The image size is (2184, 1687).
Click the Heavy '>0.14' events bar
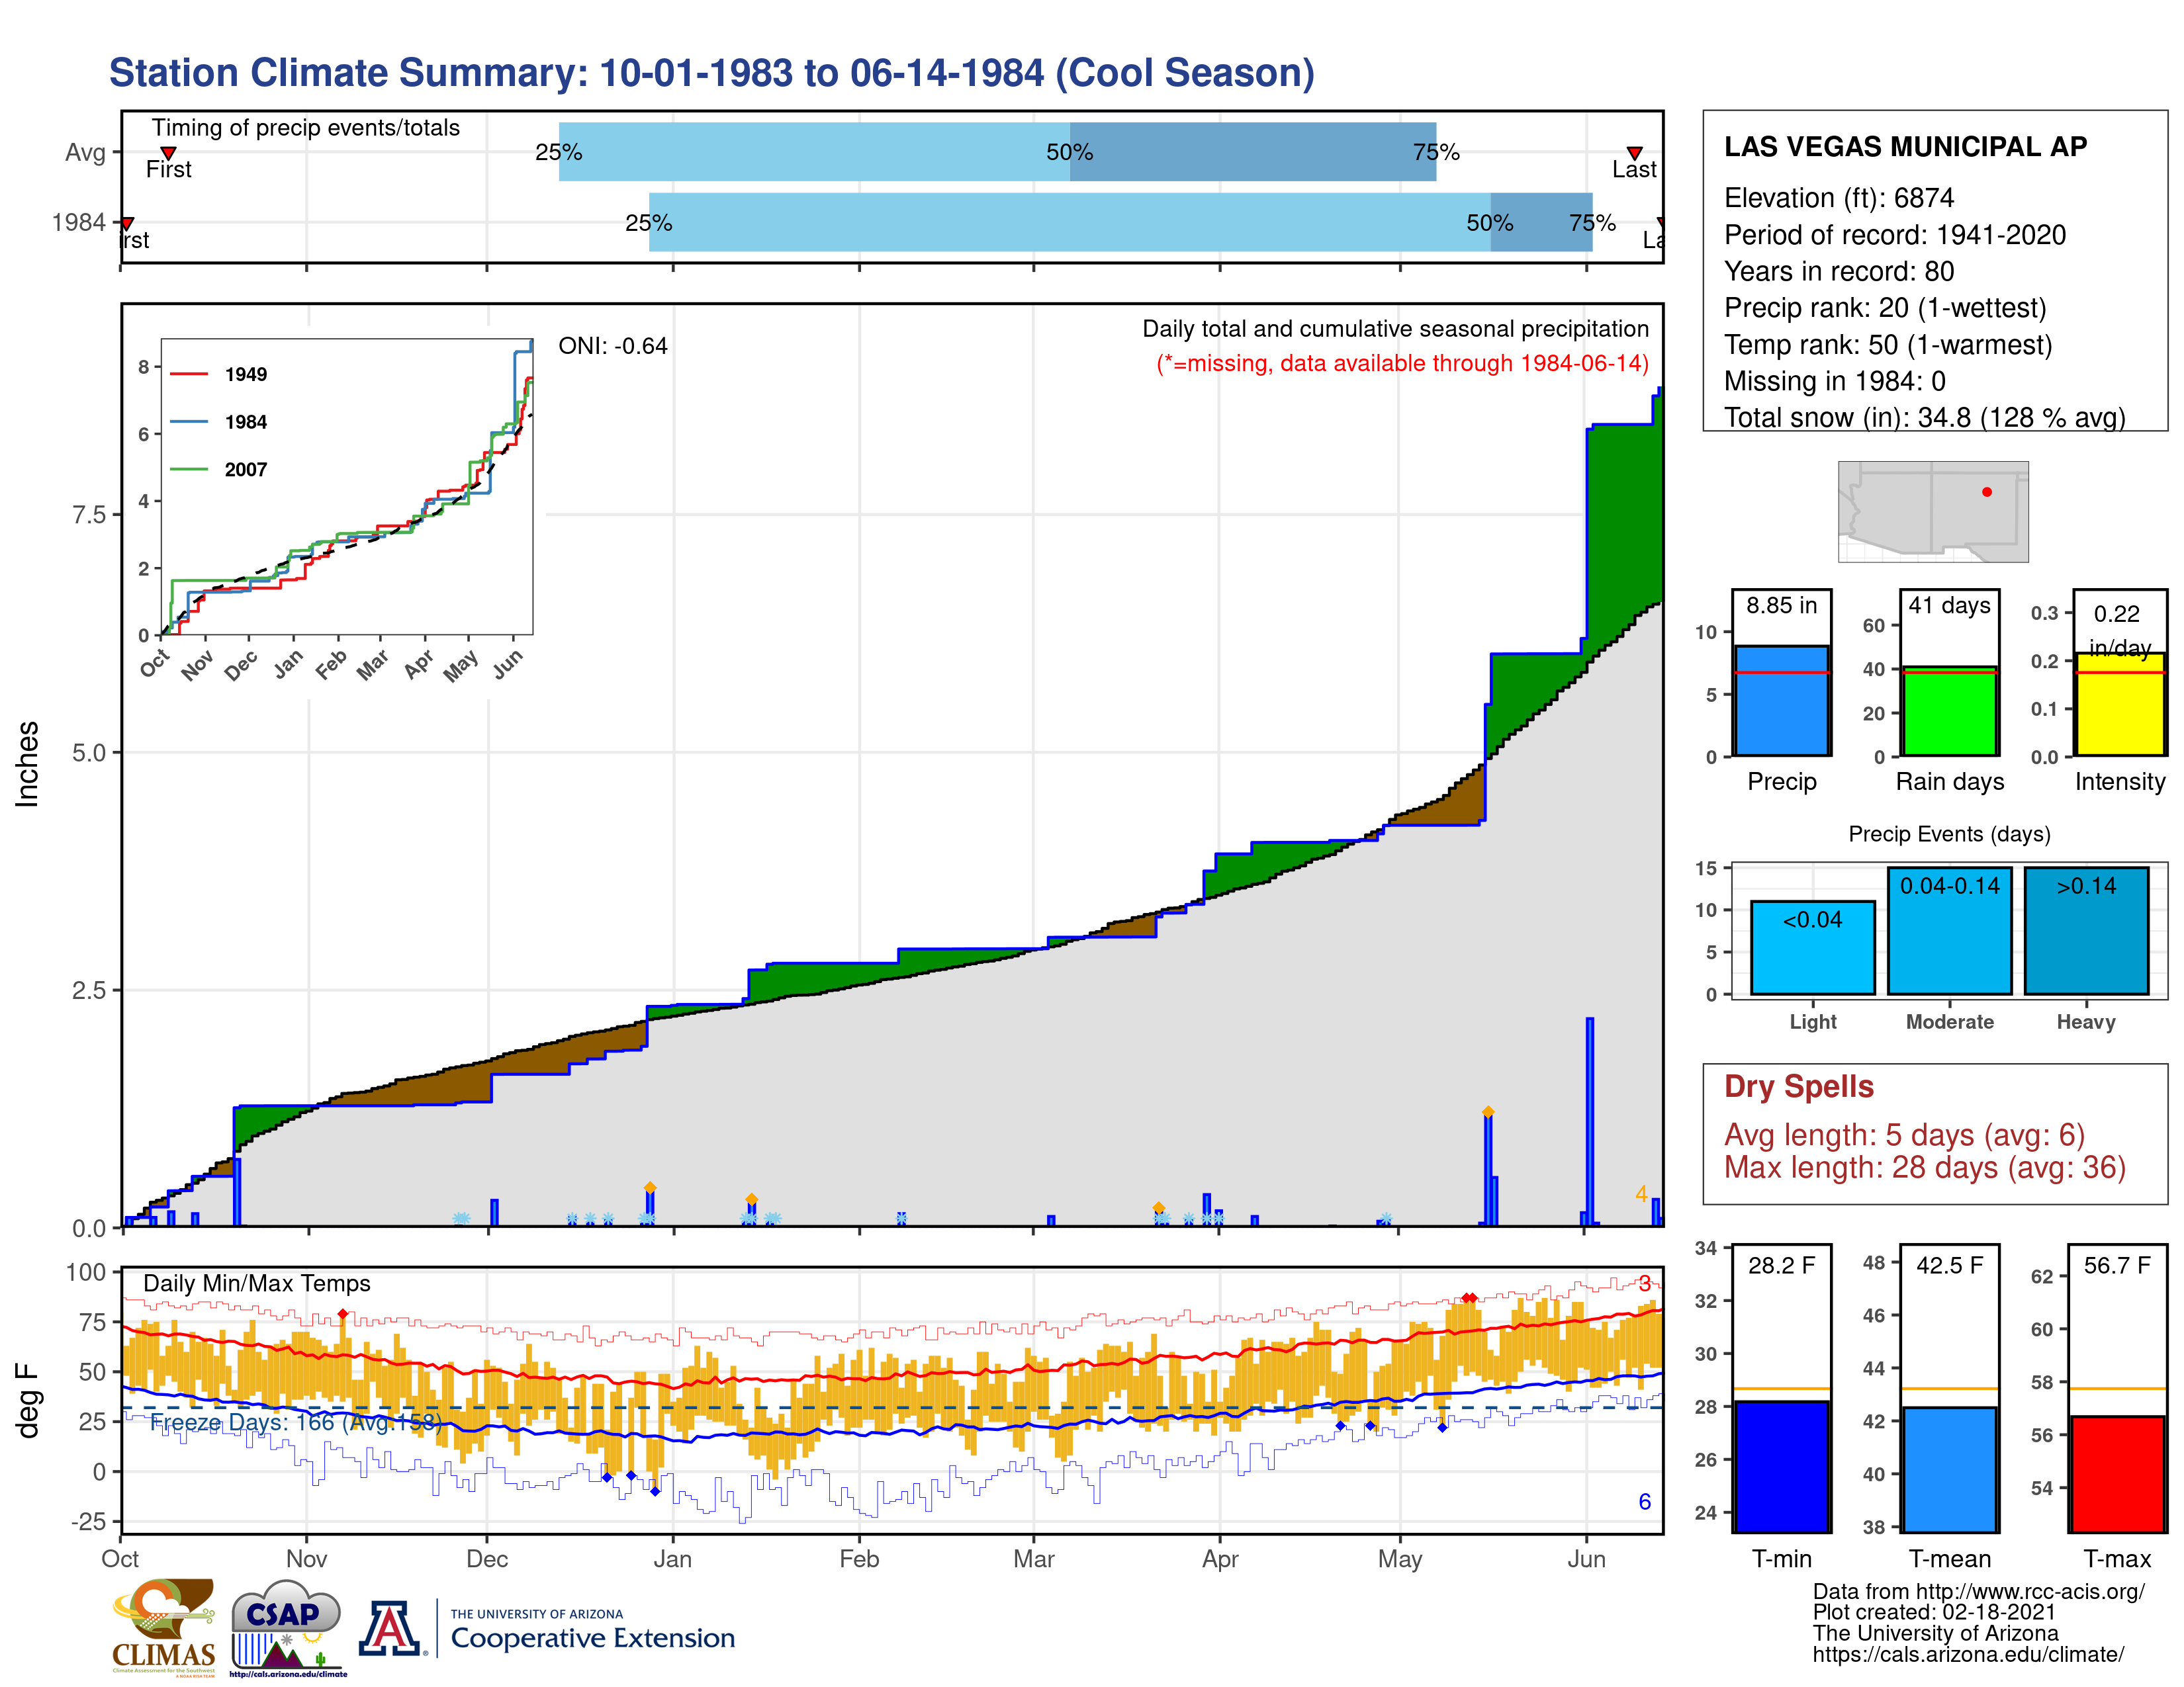click(2086, 930)
